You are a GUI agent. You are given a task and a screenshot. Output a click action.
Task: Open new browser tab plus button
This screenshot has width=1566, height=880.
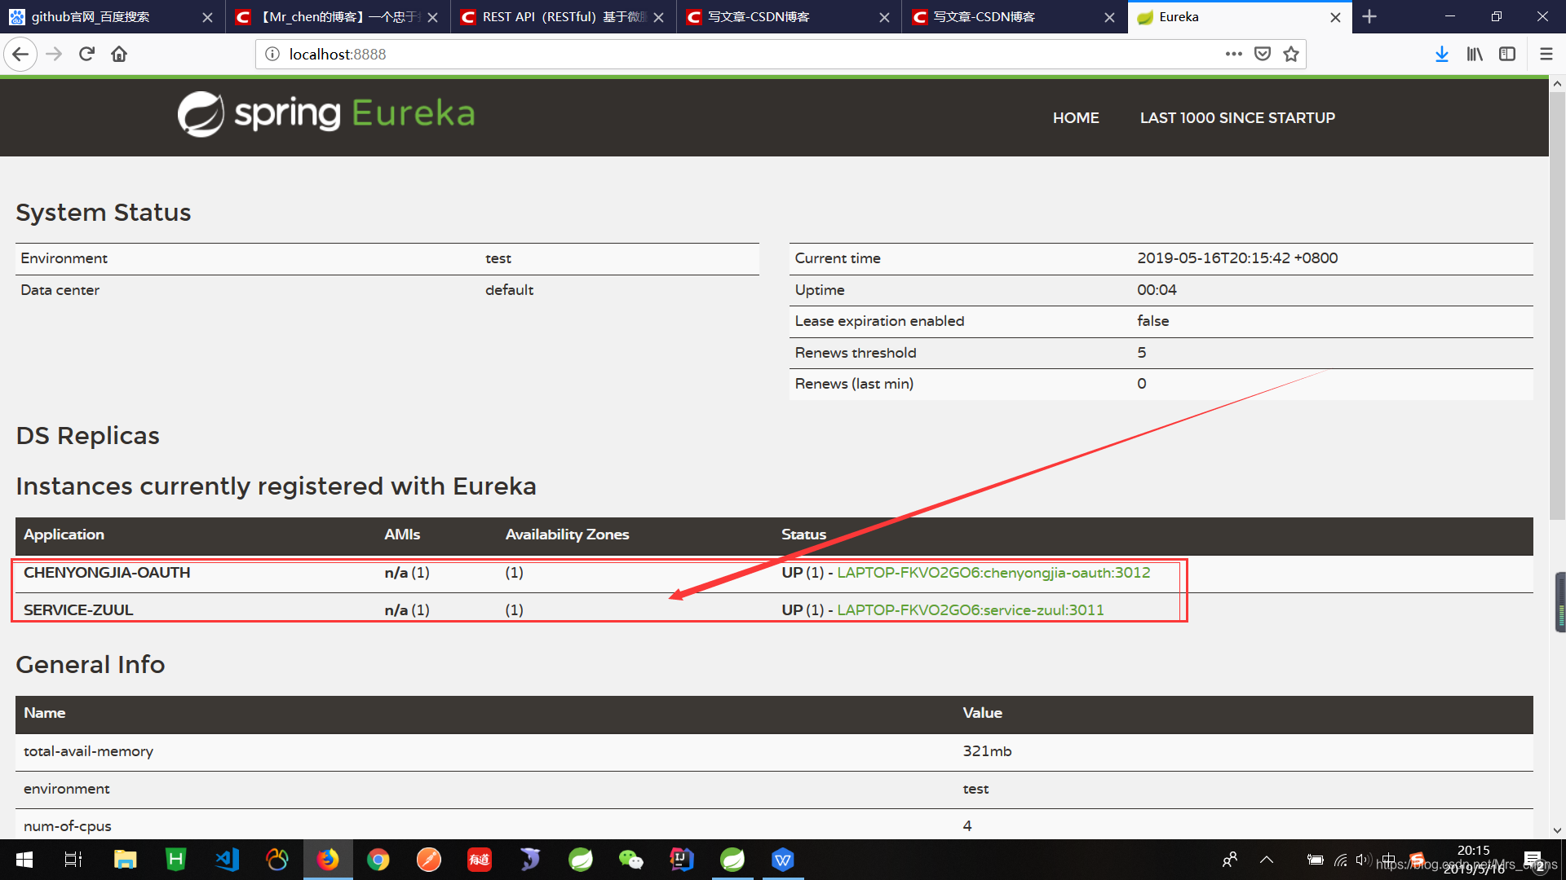coord(1369,16)
